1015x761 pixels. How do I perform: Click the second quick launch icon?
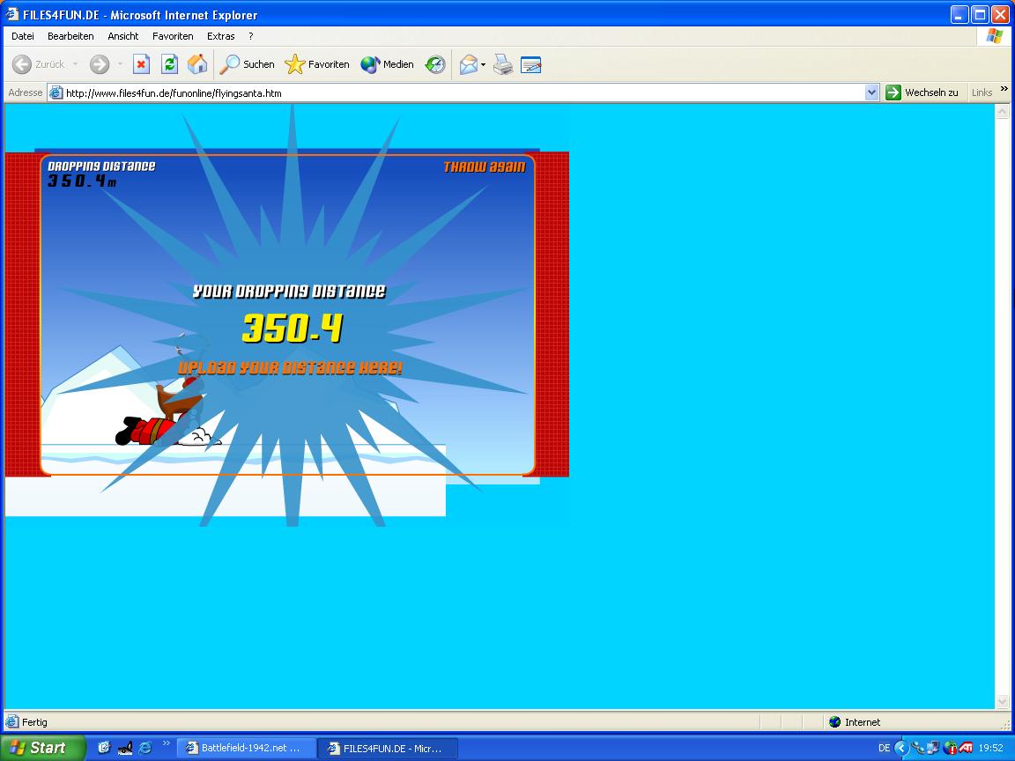pyautogui.click(x=125, y=748)
